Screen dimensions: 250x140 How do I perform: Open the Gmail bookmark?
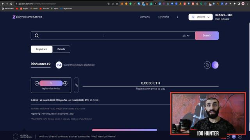coord(34,9)
